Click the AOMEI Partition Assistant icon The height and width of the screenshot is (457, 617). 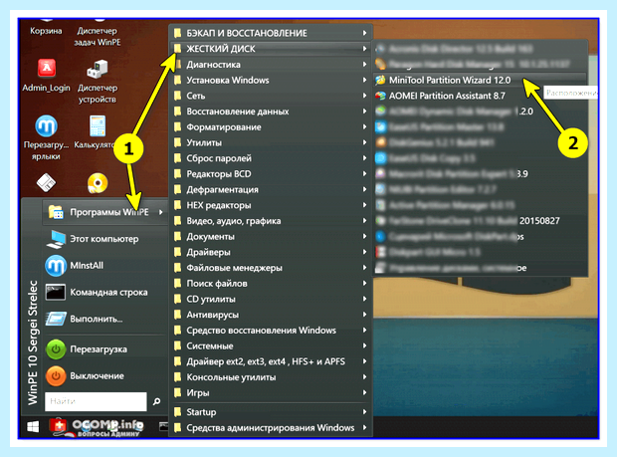point(380,96)
